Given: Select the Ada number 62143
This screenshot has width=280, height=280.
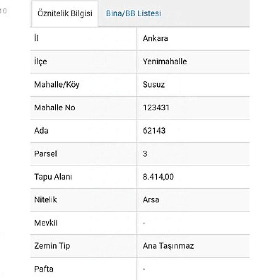Looking at the screenshot, I should coord(154,131).
